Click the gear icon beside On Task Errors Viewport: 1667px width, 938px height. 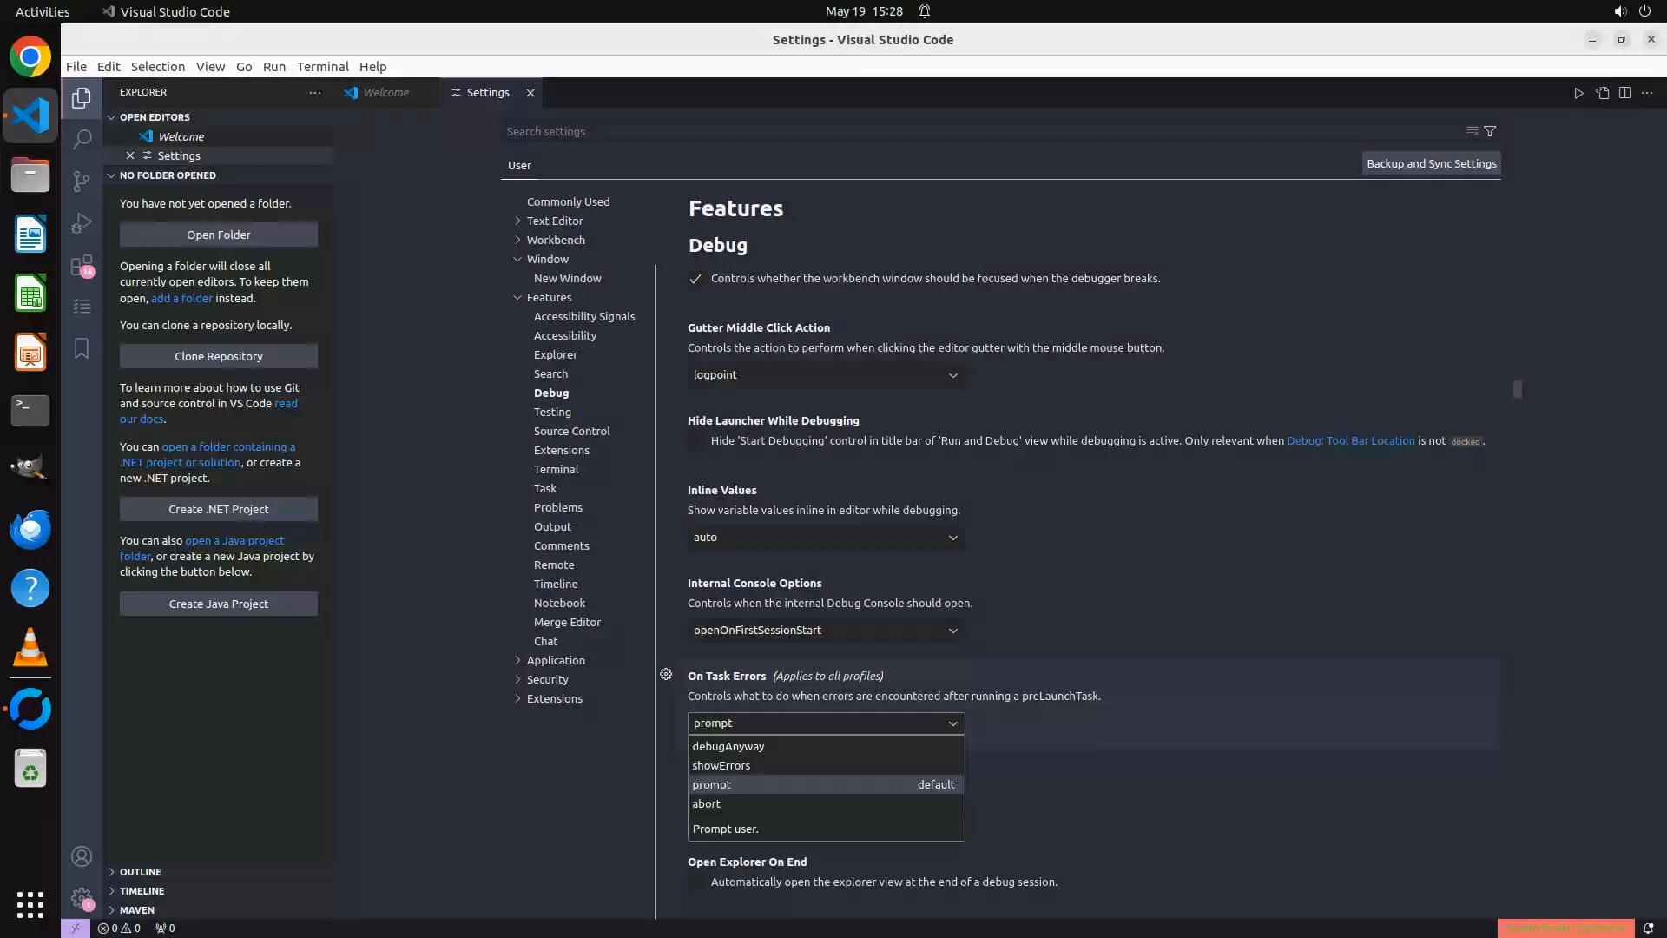point(666,674)
